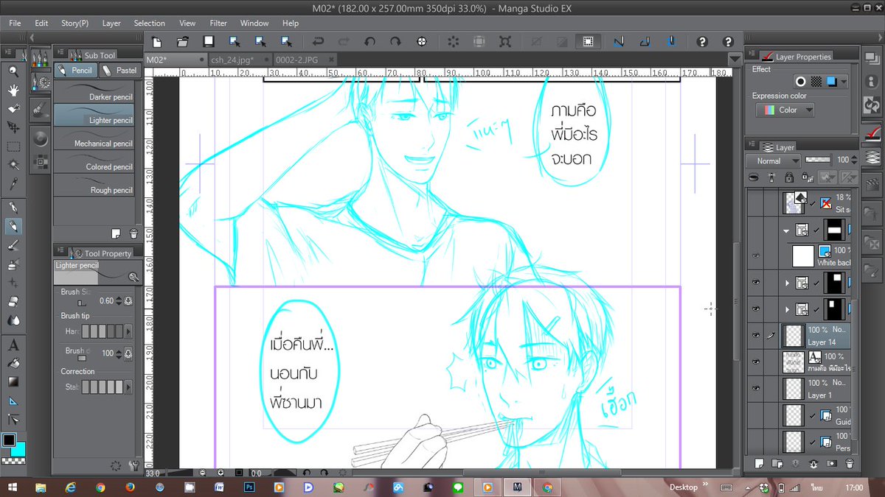
Task: Toggle layer color effect in Layer Properties
Action: (x=831, y=82)
